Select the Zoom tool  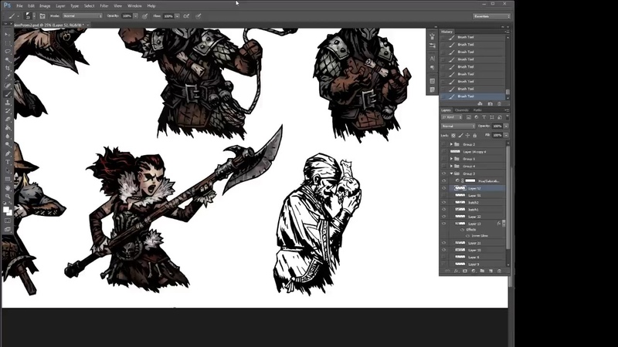(x=8, y=196)
